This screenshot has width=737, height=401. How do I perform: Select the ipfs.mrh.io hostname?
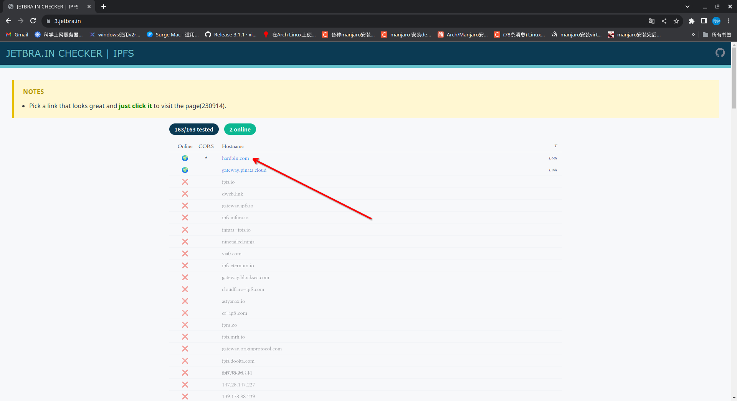coord(233,337)
